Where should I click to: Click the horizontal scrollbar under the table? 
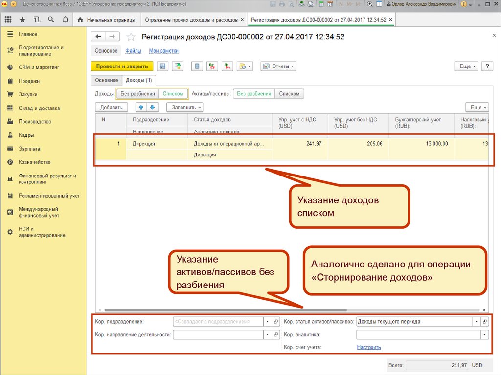[225, 310]
